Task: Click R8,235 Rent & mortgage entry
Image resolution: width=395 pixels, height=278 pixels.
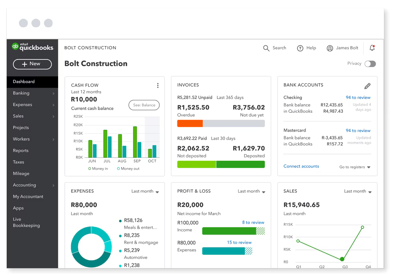Action: (x=139, y=239)
